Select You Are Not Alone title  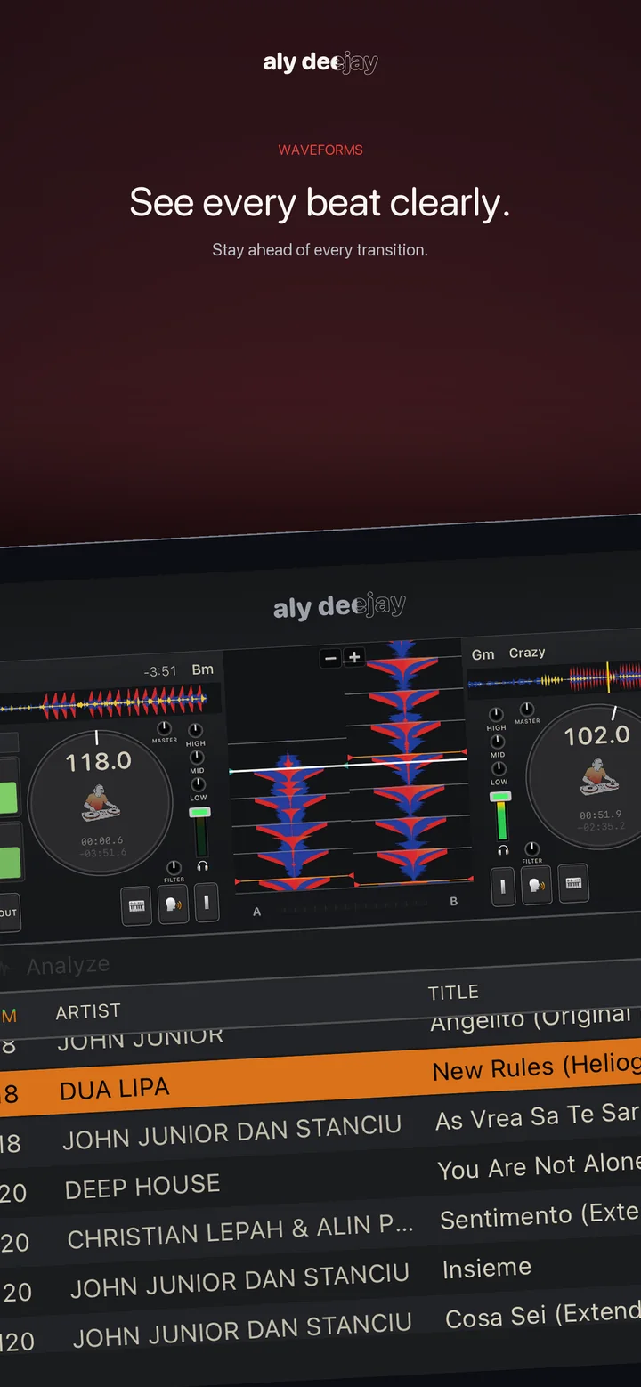540,1166
